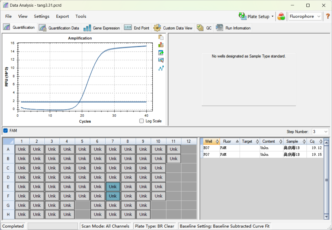Click Plate Type: BR Clear status text
Image resolution: width=332 pixels, height=230 pixels.
pos(155,226)
